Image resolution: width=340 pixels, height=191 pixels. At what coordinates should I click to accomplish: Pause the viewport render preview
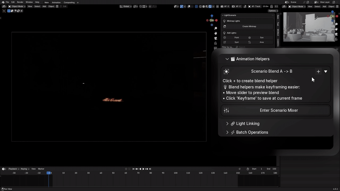(217, 6)
